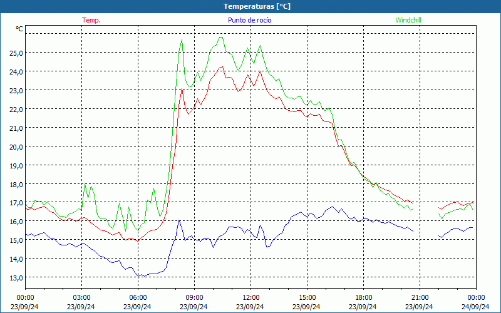This screenshot has height=313, width=501.
Task: Click the 12:00 time axis label
Action: (251, 298)
